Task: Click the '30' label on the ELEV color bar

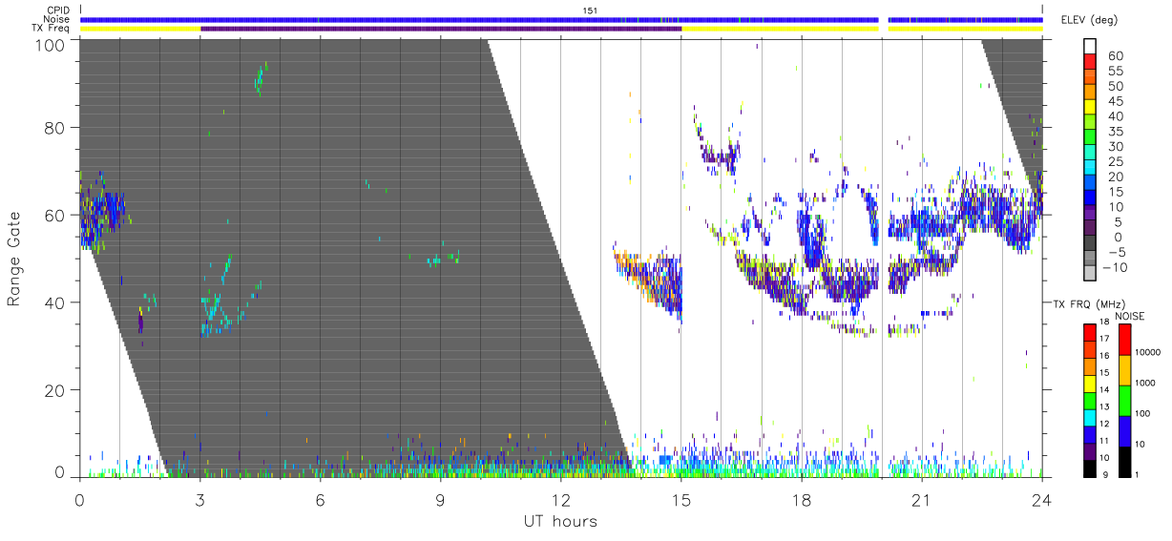Action: point(1115,146)
